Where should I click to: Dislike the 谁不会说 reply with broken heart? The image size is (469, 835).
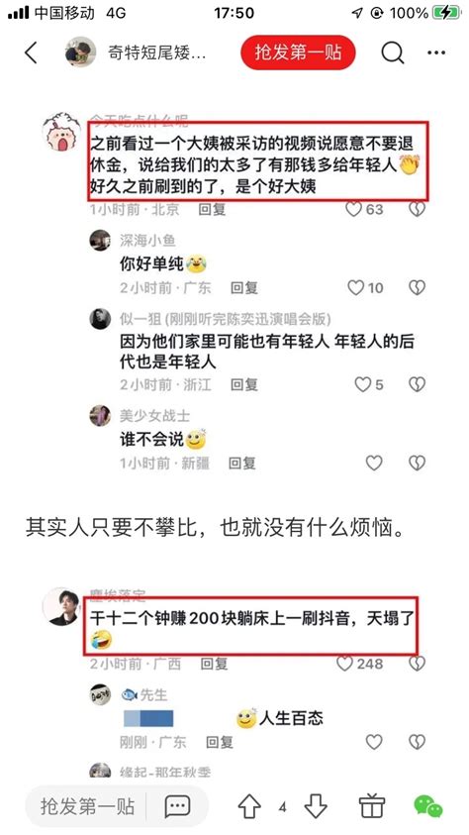417,463
